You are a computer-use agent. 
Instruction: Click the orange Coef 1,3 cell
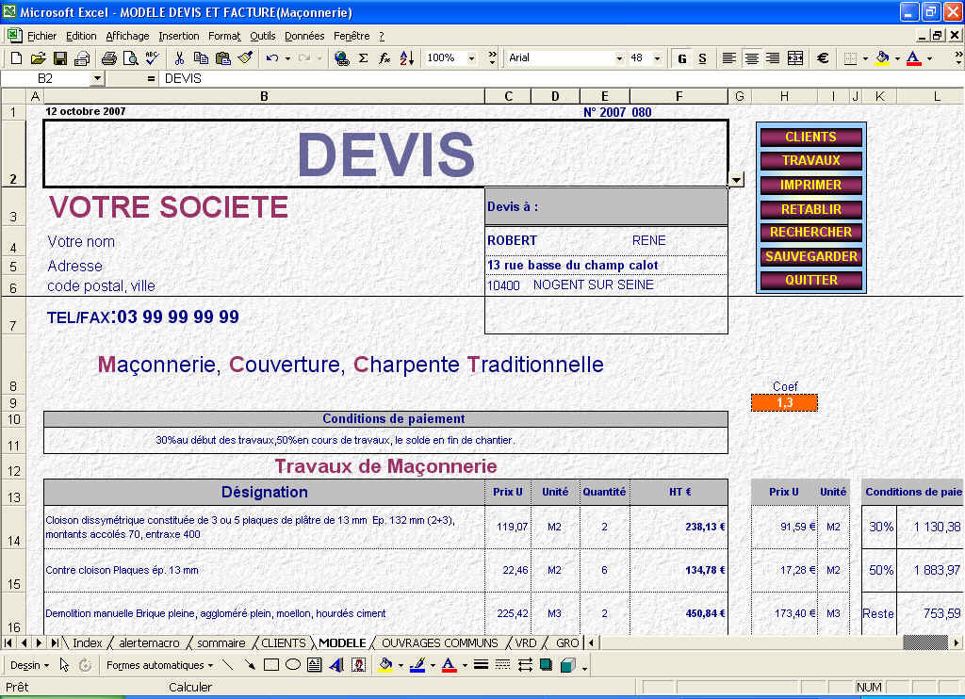pyautogui.click(x=784, y=402)
